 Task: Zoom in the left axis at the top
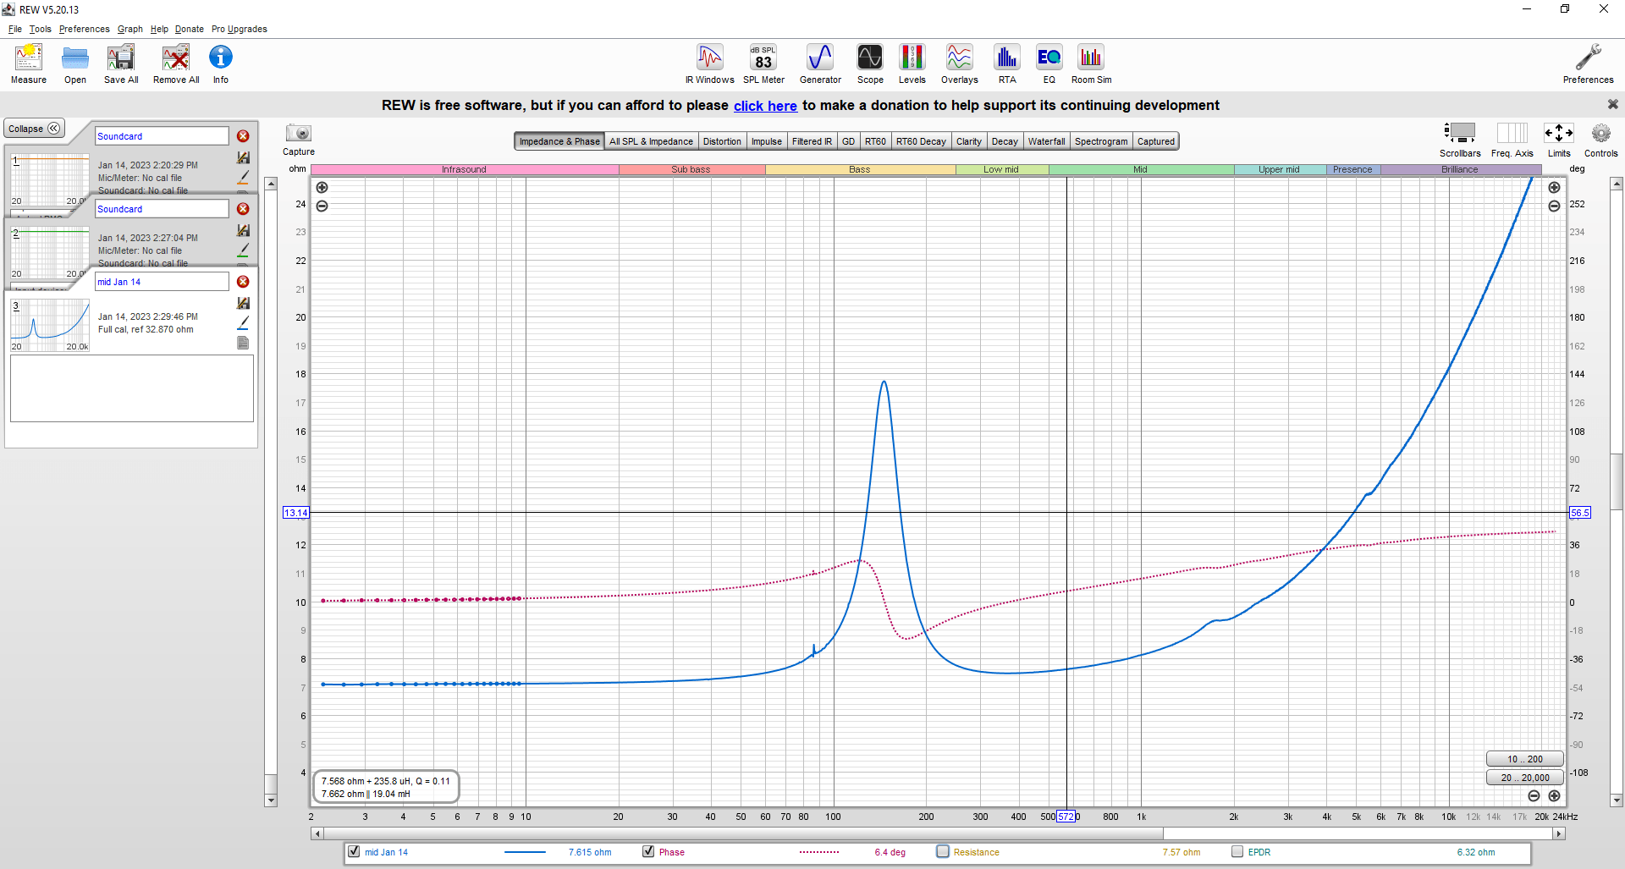[322, 188]
